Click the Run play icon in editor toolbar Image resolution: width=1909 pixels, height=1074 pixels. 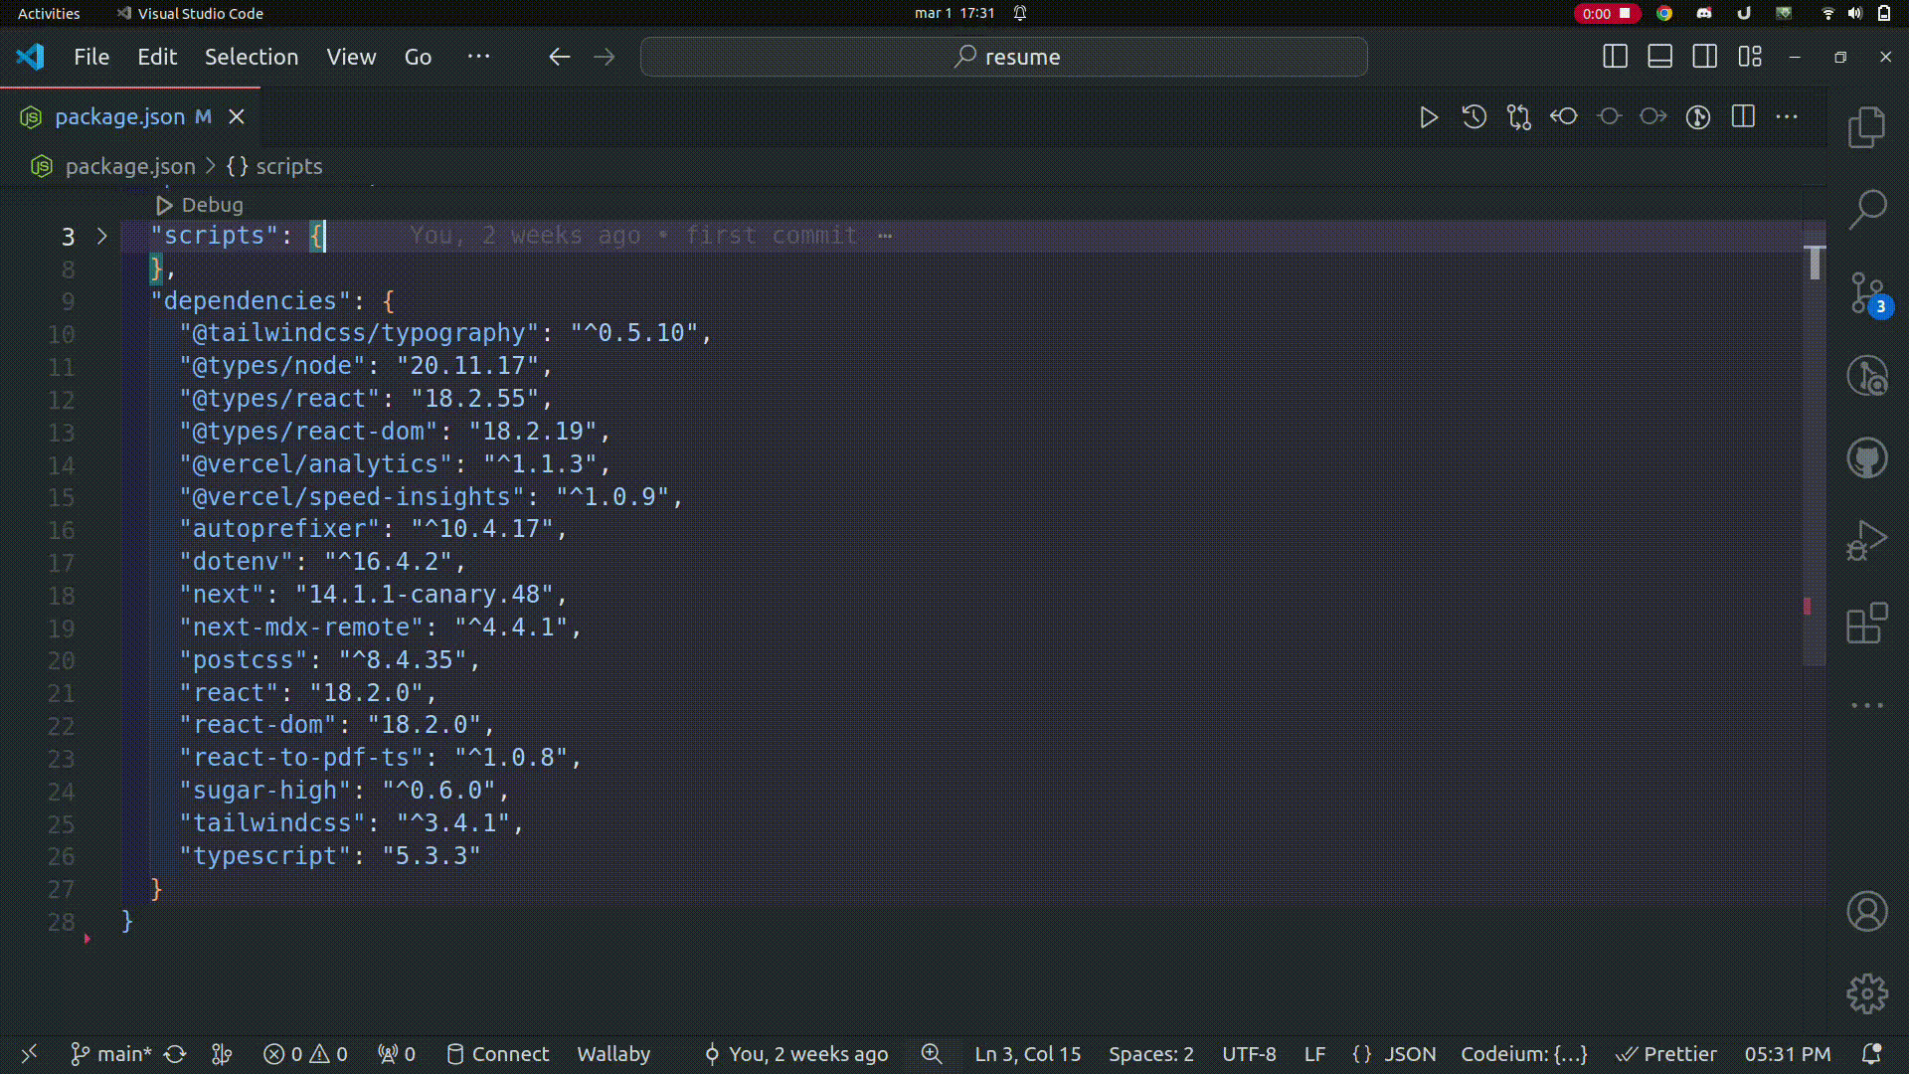point(1429,117)
